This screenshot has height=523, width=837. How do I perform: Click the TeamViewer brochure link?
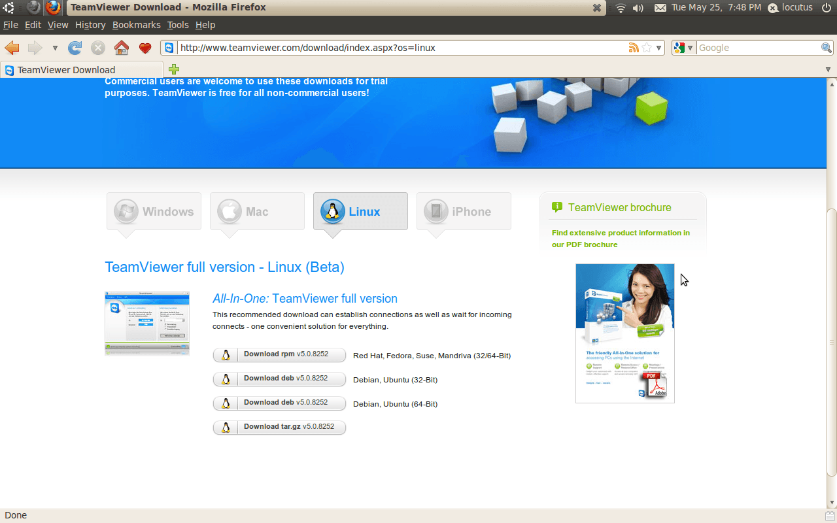coord(619,208)
